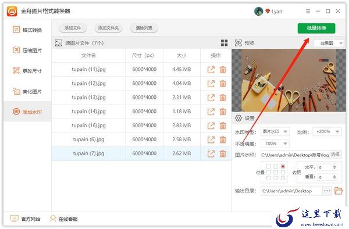Browse output directory with the ... button
This screenshot has height=229, width=349.
327,191
